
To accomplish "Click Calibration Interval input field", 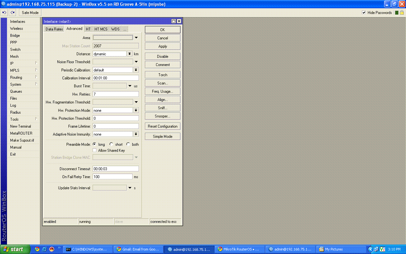I will click(115, 78).
